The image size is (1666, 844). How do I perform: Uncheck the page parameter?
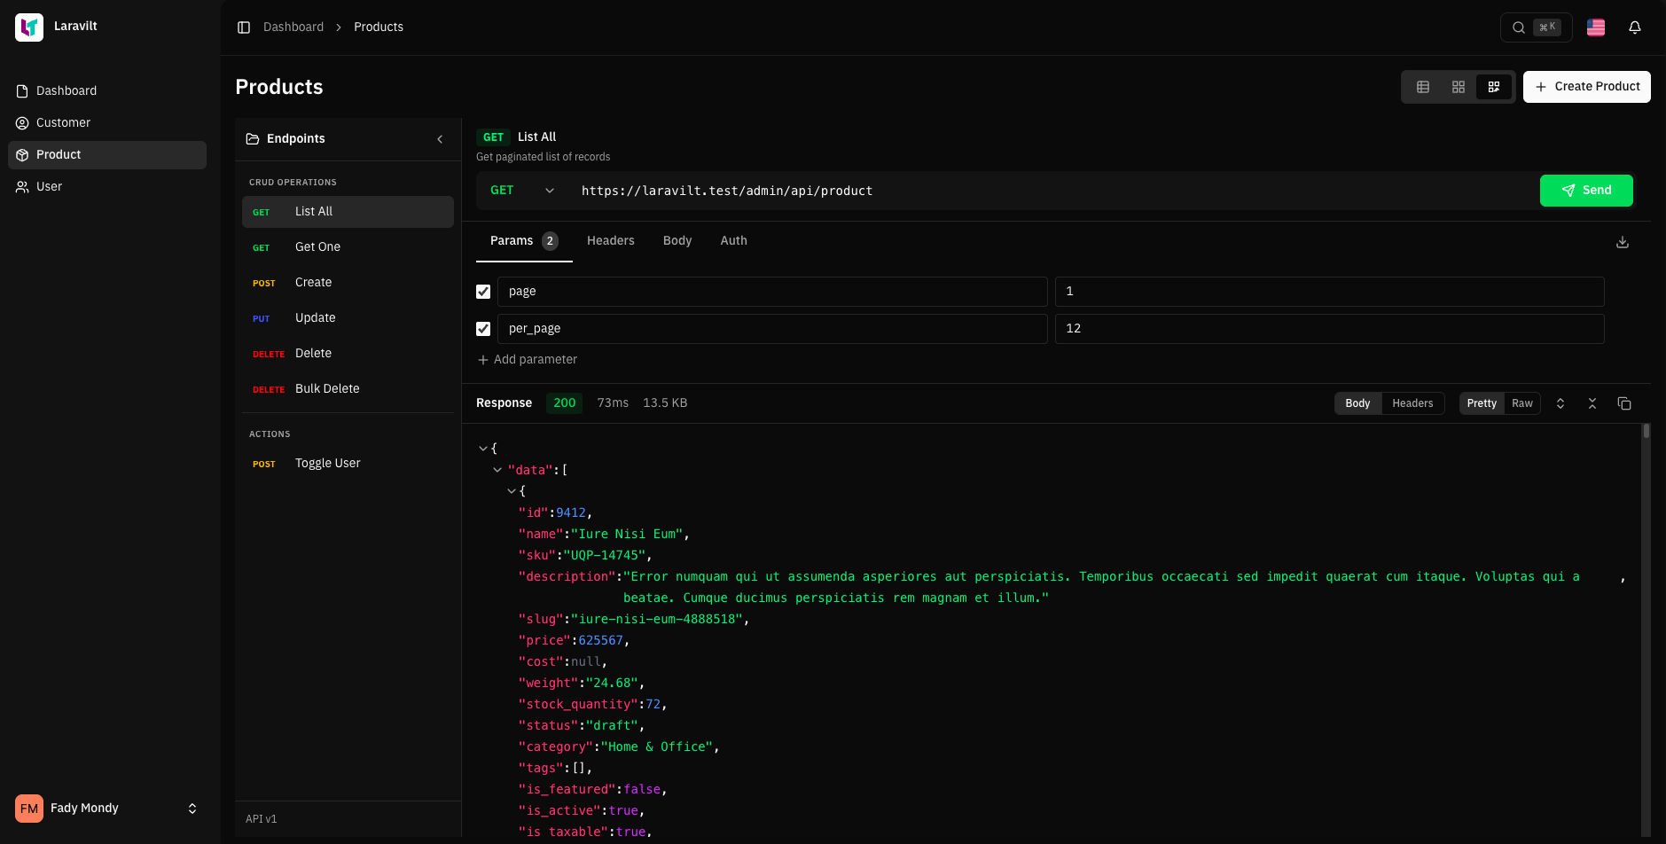[482, 291]
